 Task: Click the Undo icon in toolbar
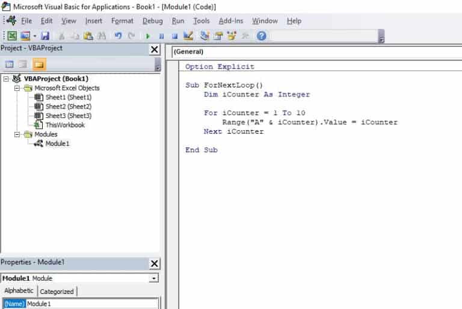[118, 36]
